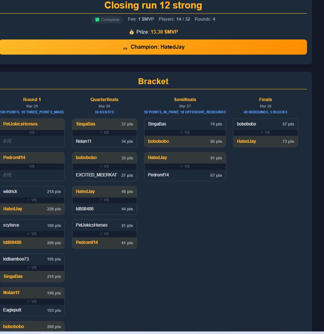
Task: Expand scyforce vs td808486 Round 1 details
Action: click(x=32, y=234)
